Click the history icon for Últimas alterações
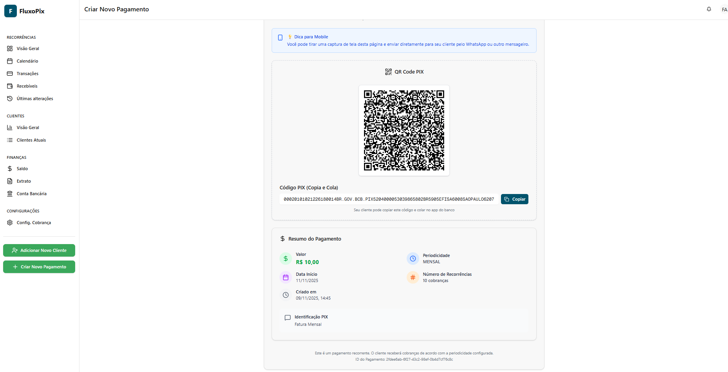728x372 pixels. tap(10, 99)
